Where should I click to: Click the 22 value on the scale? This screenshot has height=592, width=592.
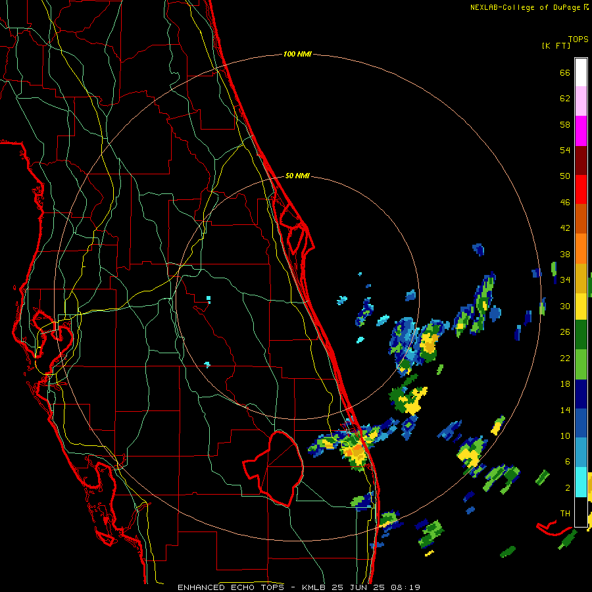(x=565, y=358)
